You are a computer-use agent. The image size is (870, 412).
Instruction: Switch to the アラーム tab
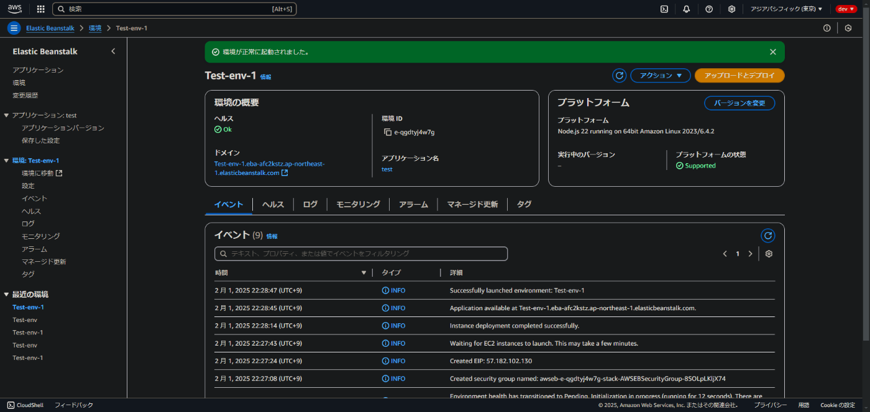tap(413, 204)
